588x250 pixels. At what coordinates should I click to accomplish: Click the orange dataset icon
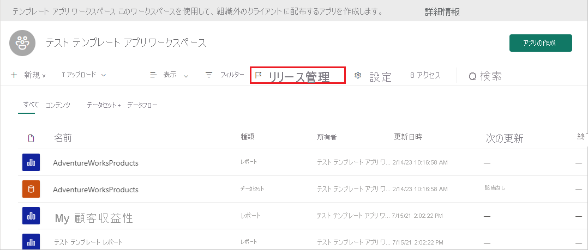click(x=31, y=189)
